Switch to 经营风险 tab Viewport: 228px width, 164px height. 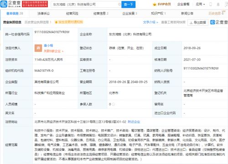point(72,14)
